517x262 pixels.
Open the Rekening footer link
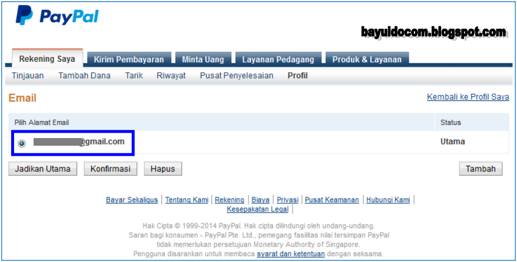(230, 200)
